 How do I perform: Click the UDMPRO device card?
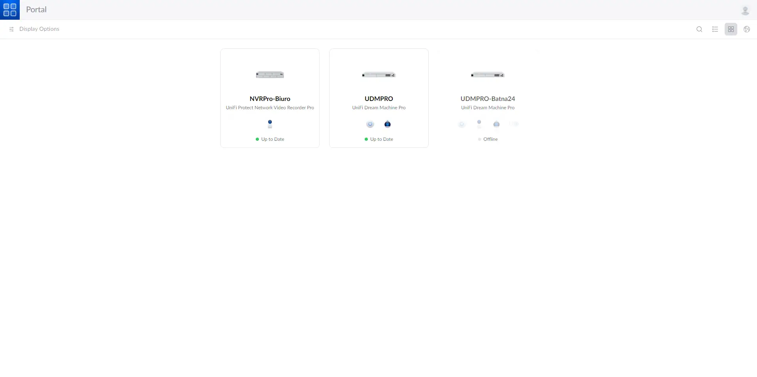(378, 98)
